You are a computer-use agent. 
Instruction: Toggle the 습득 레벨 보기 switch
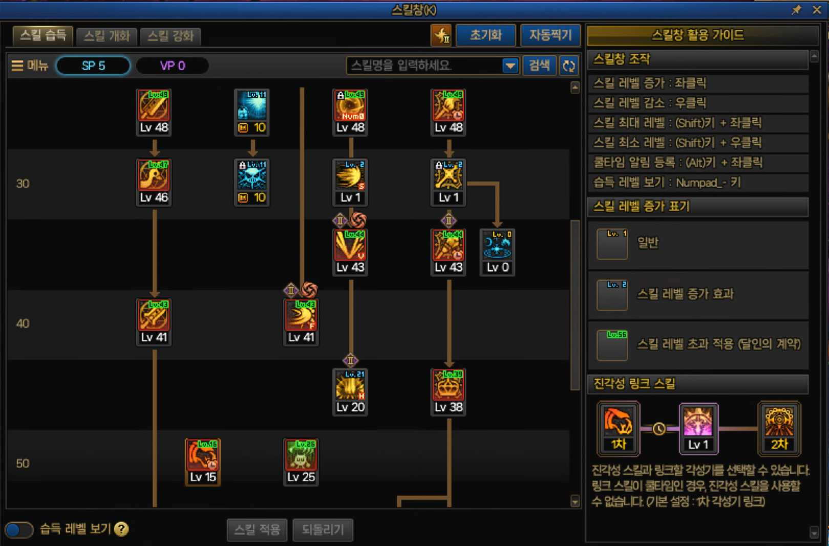[x=19, y=530]
